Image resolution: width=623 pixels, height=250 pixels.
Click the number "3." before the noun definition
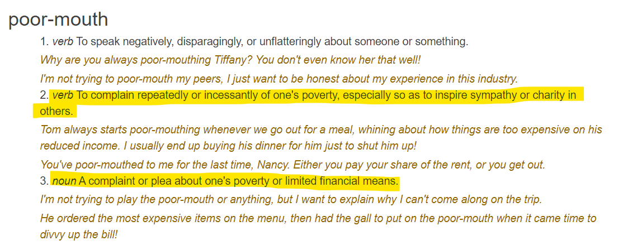45,182
